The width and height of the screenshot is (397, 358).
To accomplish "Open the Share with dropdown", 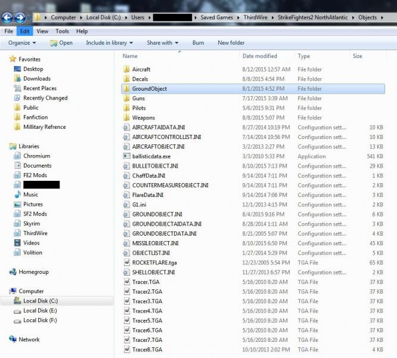I will (x=163, y=43).
